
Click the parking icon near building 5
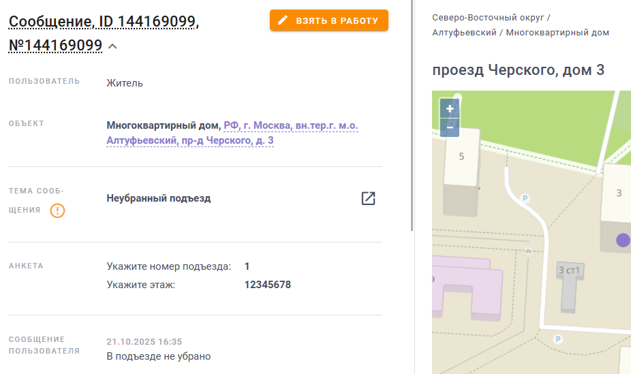point(525,198)
